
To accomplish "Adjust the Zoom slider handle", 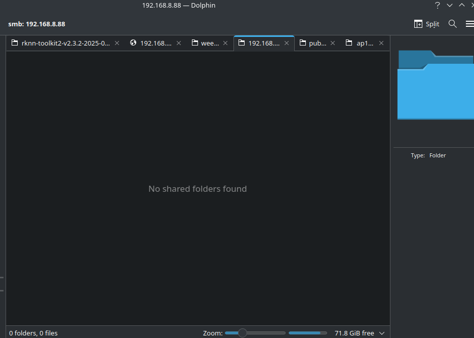I will coord(243,333).
